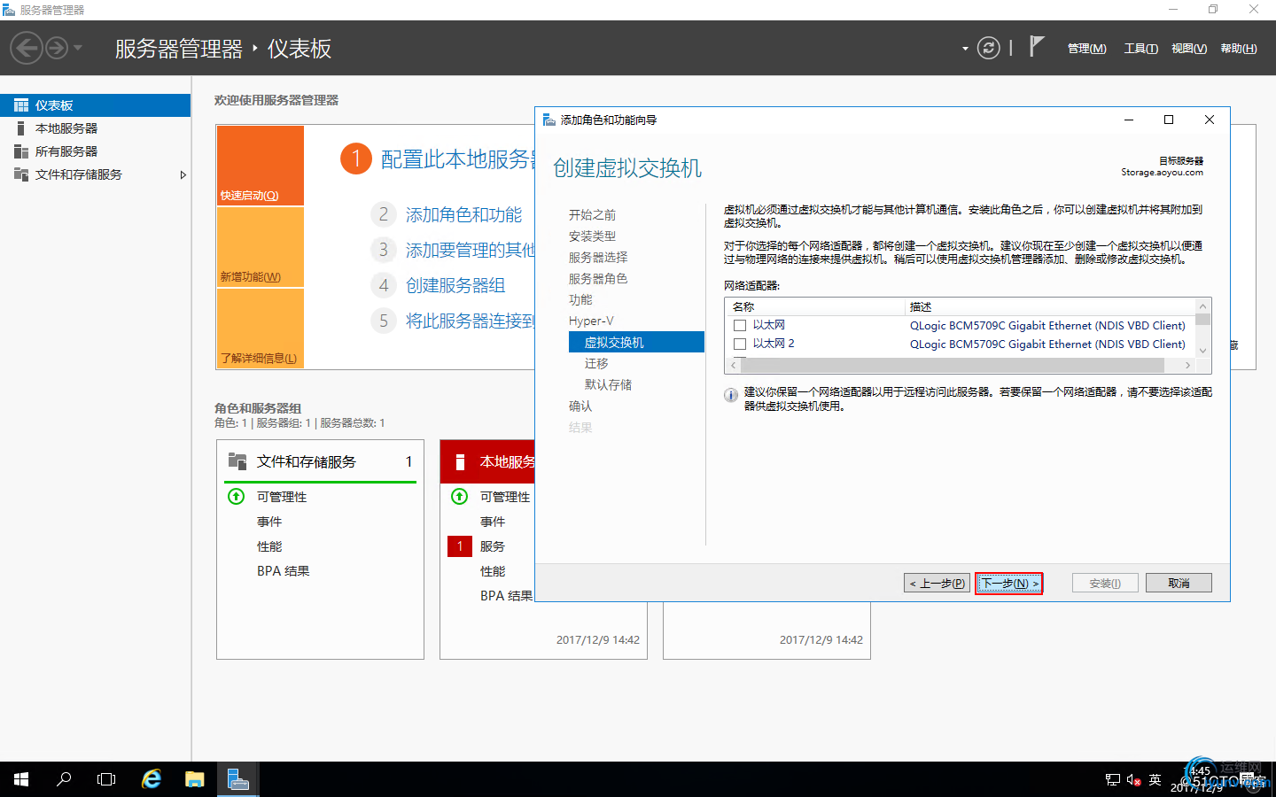This screenshot has width=1276, height=797.
Task: Check the 以太网 adapter checkbox
Action: (740, 326)
